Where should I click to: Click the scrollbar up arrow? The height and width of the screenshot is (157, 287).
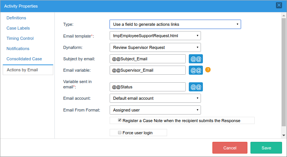284,16
